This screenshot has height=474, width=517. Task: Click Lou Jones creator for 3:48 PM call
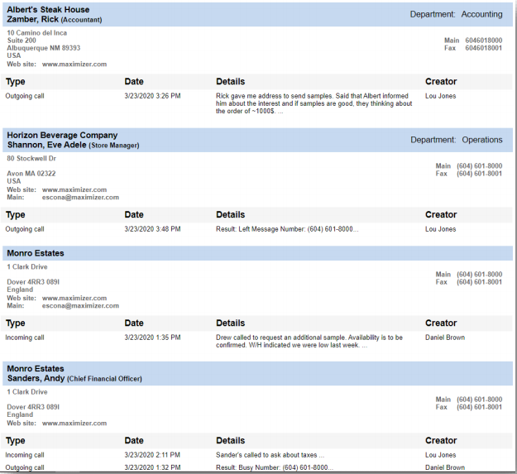[441, 229]
